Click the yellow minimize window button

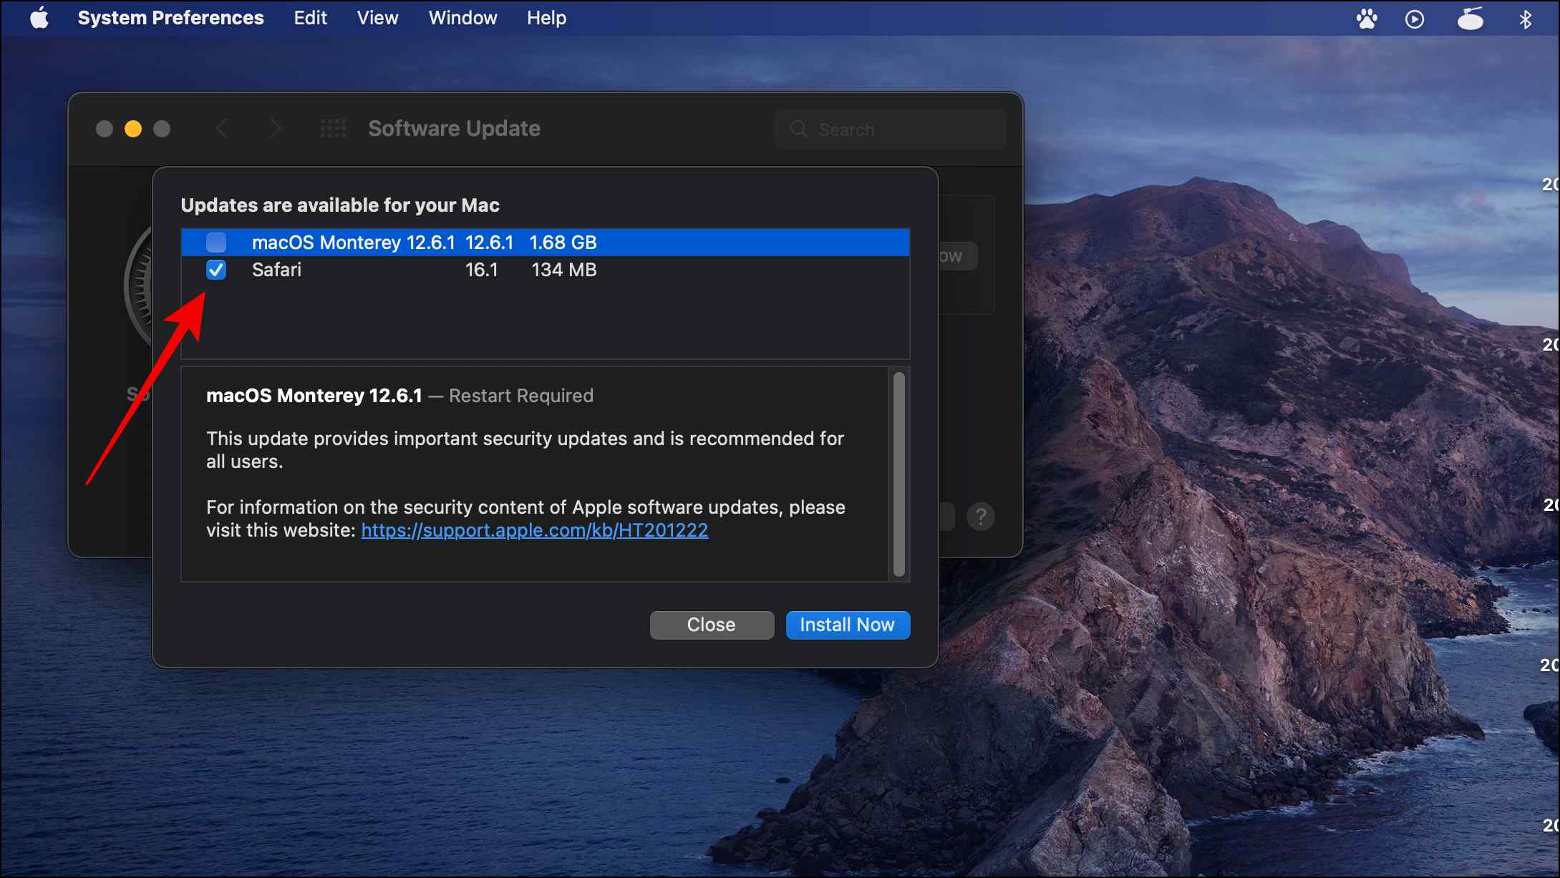tap(133, 129)
